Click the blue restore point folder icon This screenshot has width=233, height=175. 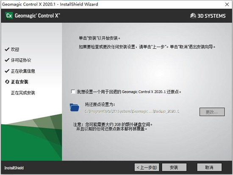tap(74, 107)
